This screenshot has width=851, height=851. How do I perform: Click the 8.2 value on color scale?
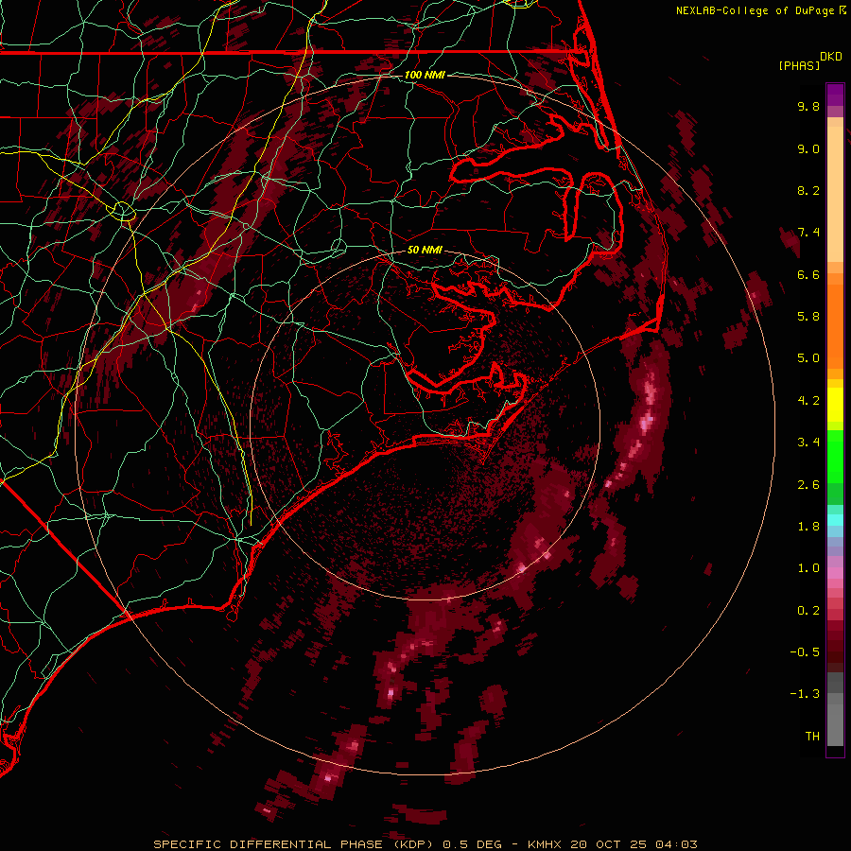(808, 190)
